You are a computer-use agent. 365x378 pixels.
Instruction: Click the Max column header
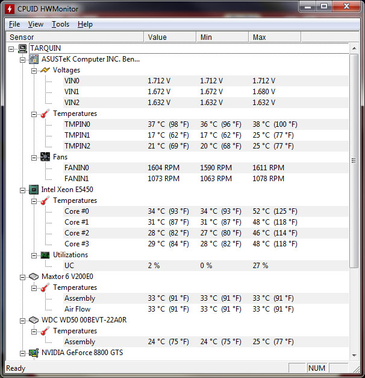(x=275, y=37)
